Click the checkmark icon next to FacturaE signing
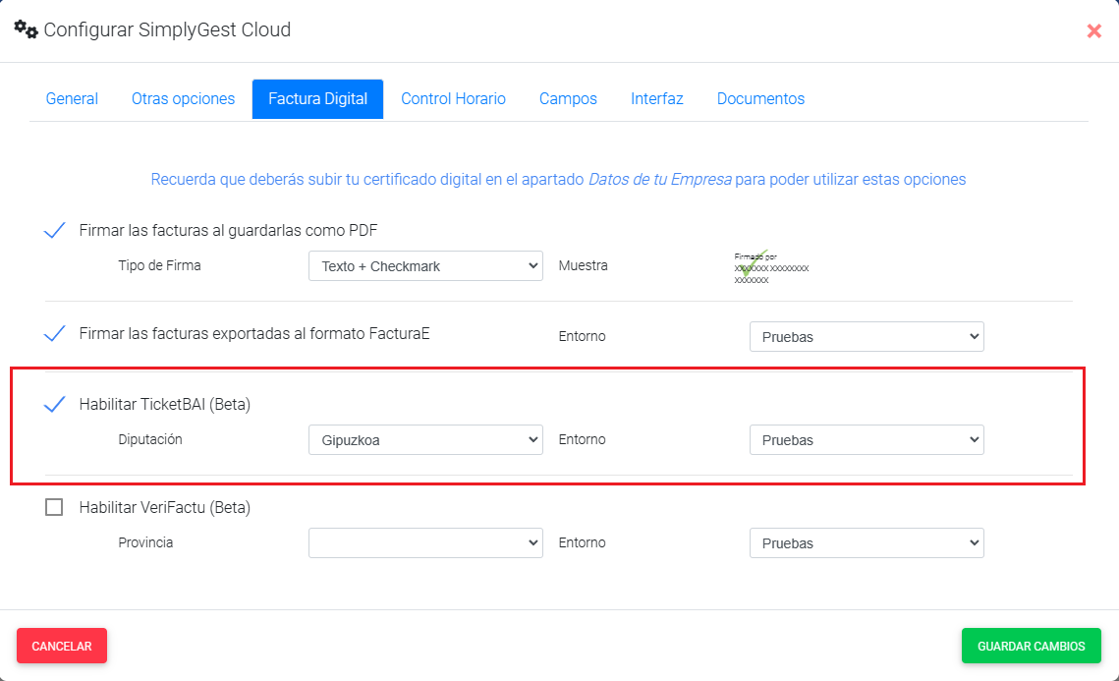 [54, 333]
